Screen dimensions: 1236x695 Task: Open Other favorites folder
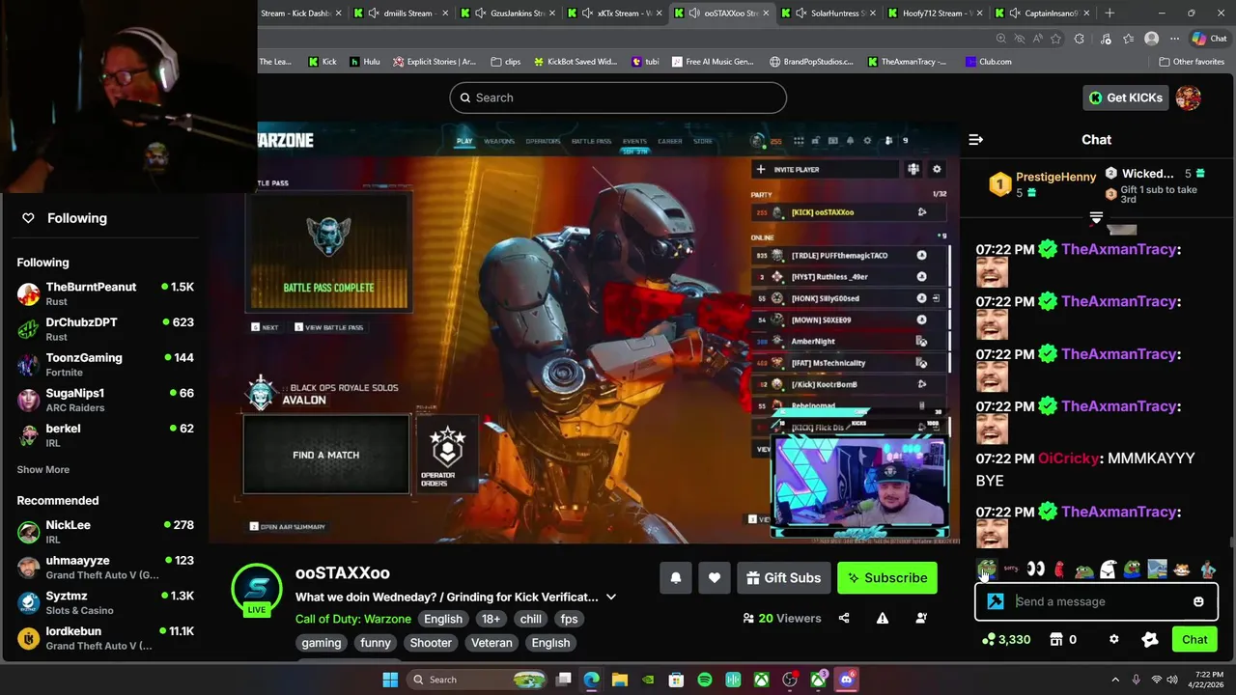(1191, 62)
